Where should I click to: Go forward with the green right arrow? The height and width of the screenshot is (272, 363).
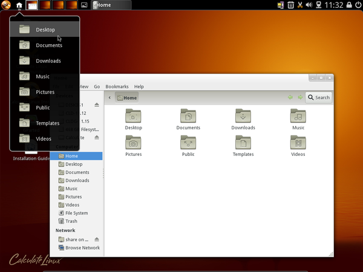300,97
